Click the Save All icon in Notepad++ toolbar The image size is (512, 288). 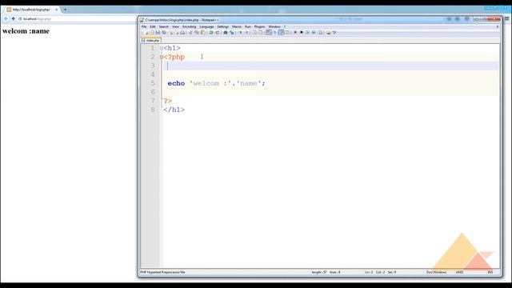click(x=164, y=33)
